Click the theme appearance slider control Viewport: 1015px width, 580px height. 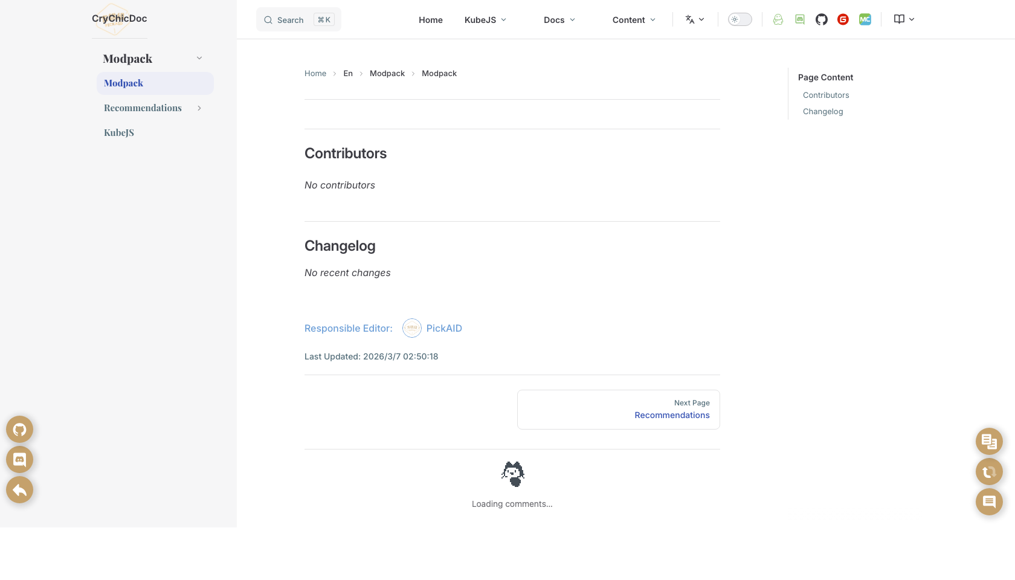[x=739, y=19]
